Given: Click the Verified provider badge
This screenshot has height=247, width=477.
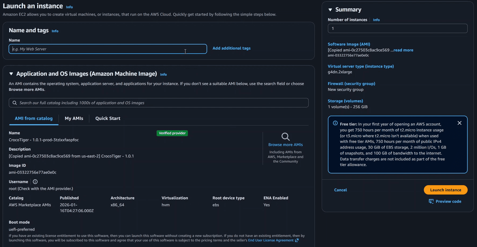Looking at the screenshot, I should pos(172,133).
